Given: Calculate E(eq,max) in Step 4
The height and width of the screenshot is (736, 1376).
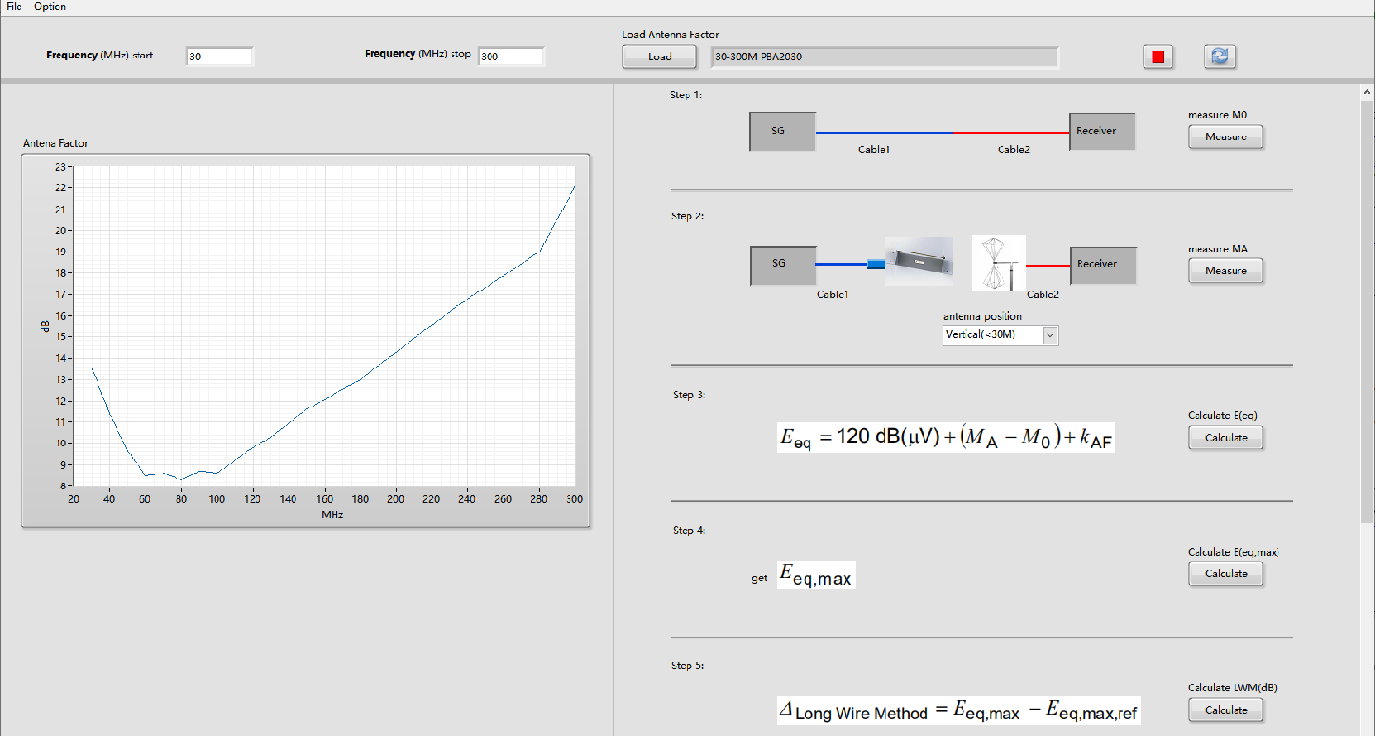Looking at the screenshot, I should [1225, 574].
